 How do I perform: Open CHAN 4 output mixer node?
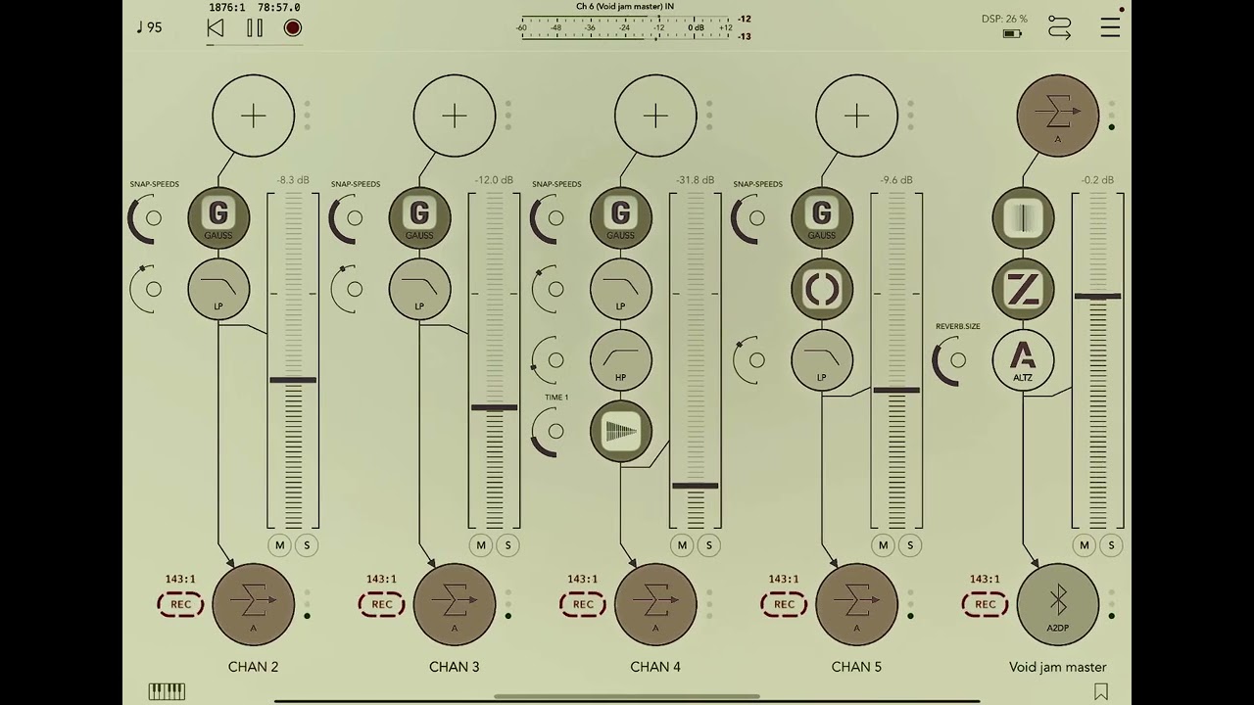pyautogui.click(x=655, y=604)
